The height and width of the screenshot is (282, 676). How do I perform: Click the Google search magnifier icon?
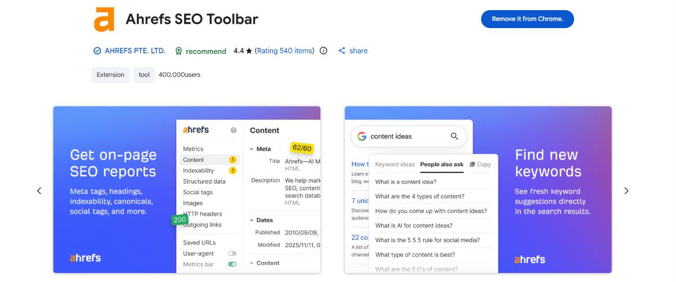tap(455, 136)
